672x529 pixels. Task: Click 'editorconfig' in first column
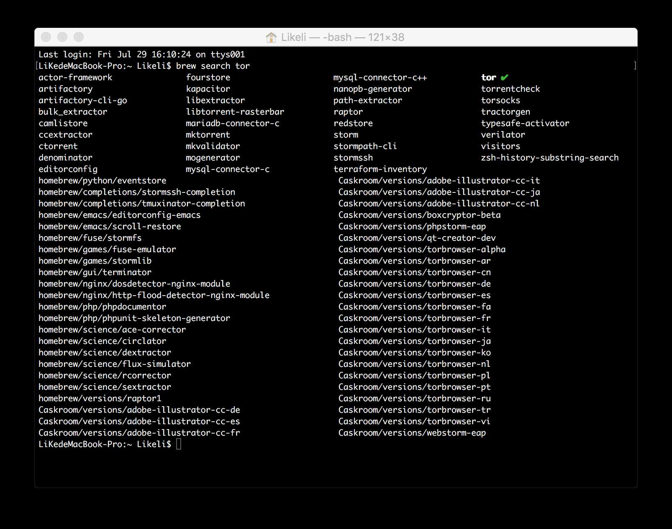(68, 169)
